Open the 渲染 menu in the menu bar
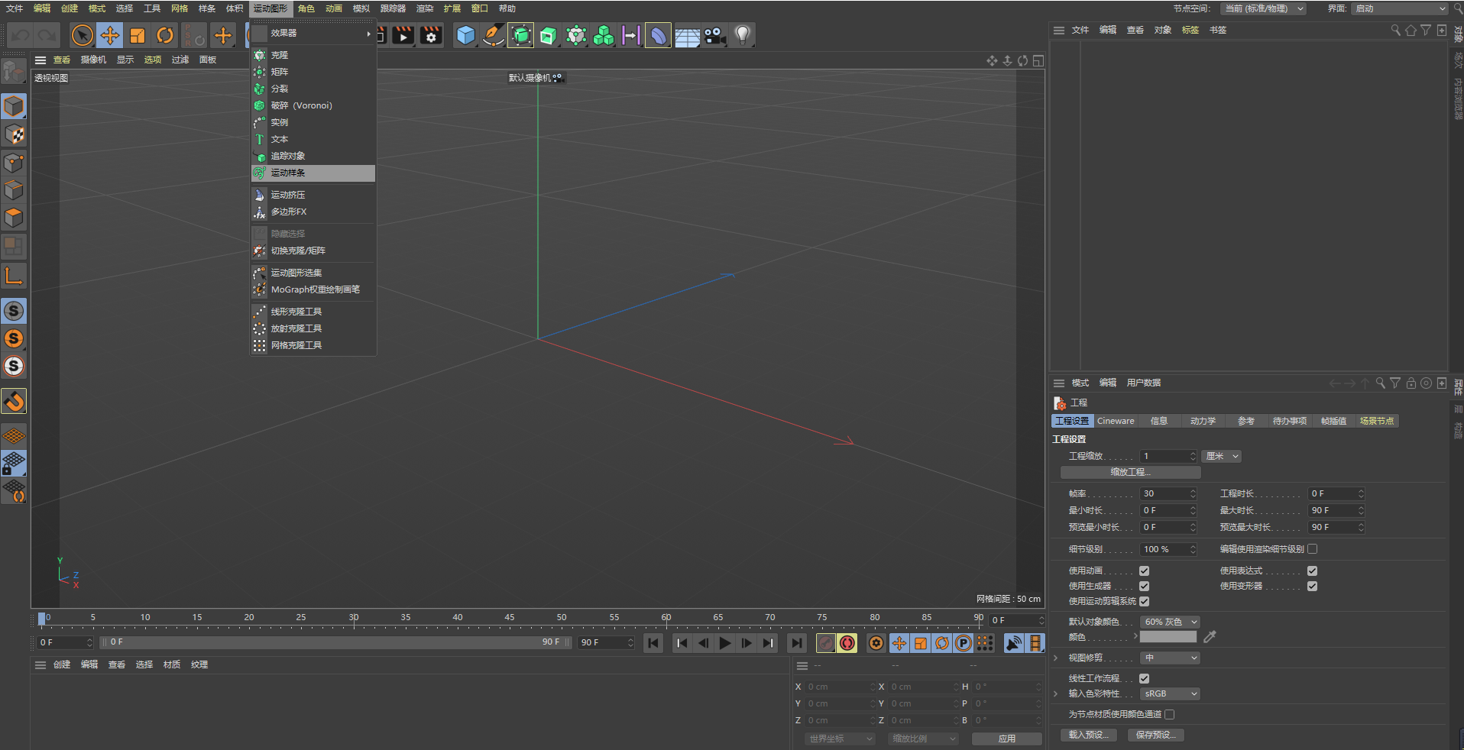 pyautogui.click(x=425, y=8)
